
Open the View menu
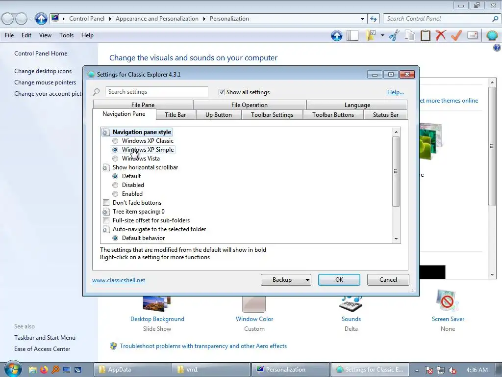(x=45, y=35)
